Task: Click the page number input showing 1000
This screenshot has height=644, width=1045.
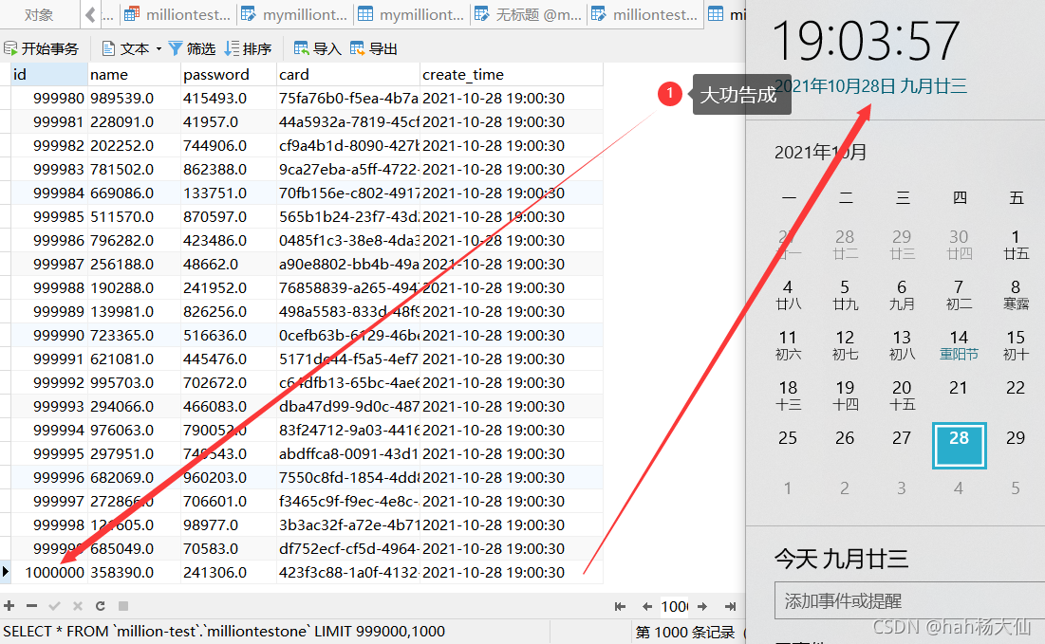Action: [x=674, y=606]
